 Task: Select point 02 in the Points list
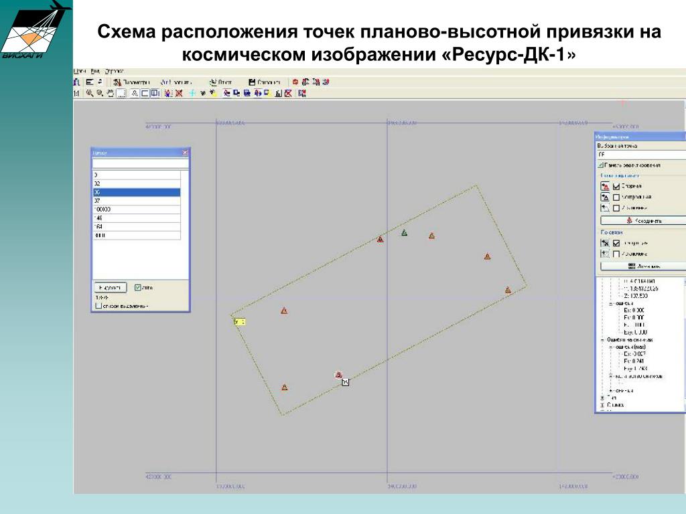[137, 183]
